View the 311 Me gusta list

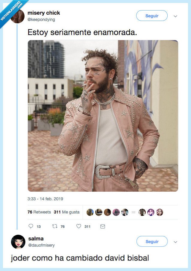pos(67,212)
